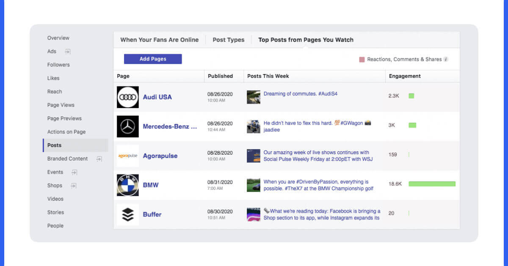
Task: Go to Followers in the sidebar
Action: click(58, 65)
